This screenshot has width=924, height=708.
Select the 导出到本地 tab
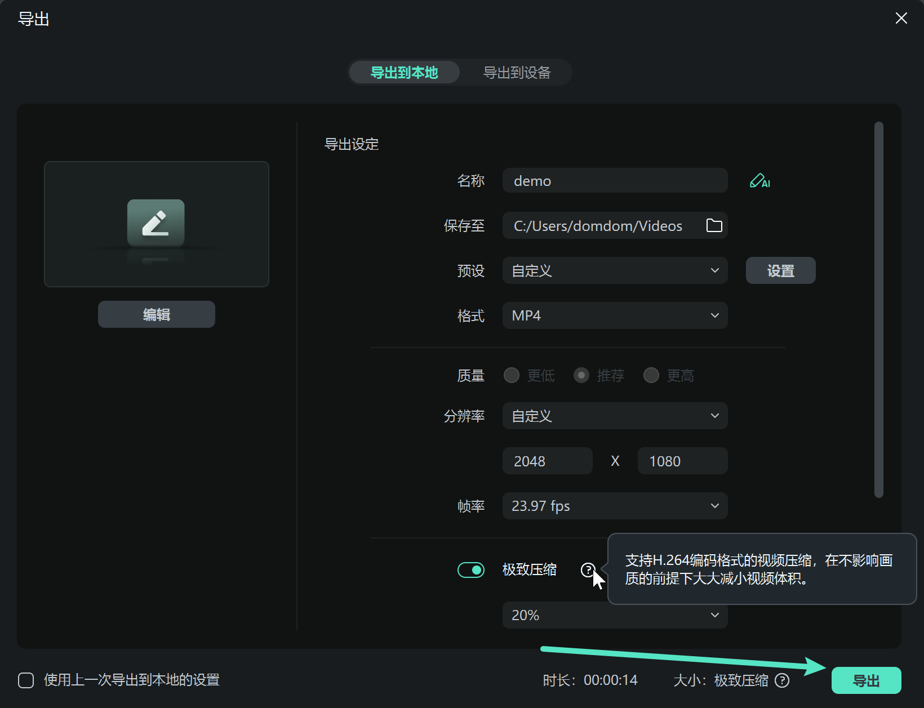pos(404,72)
